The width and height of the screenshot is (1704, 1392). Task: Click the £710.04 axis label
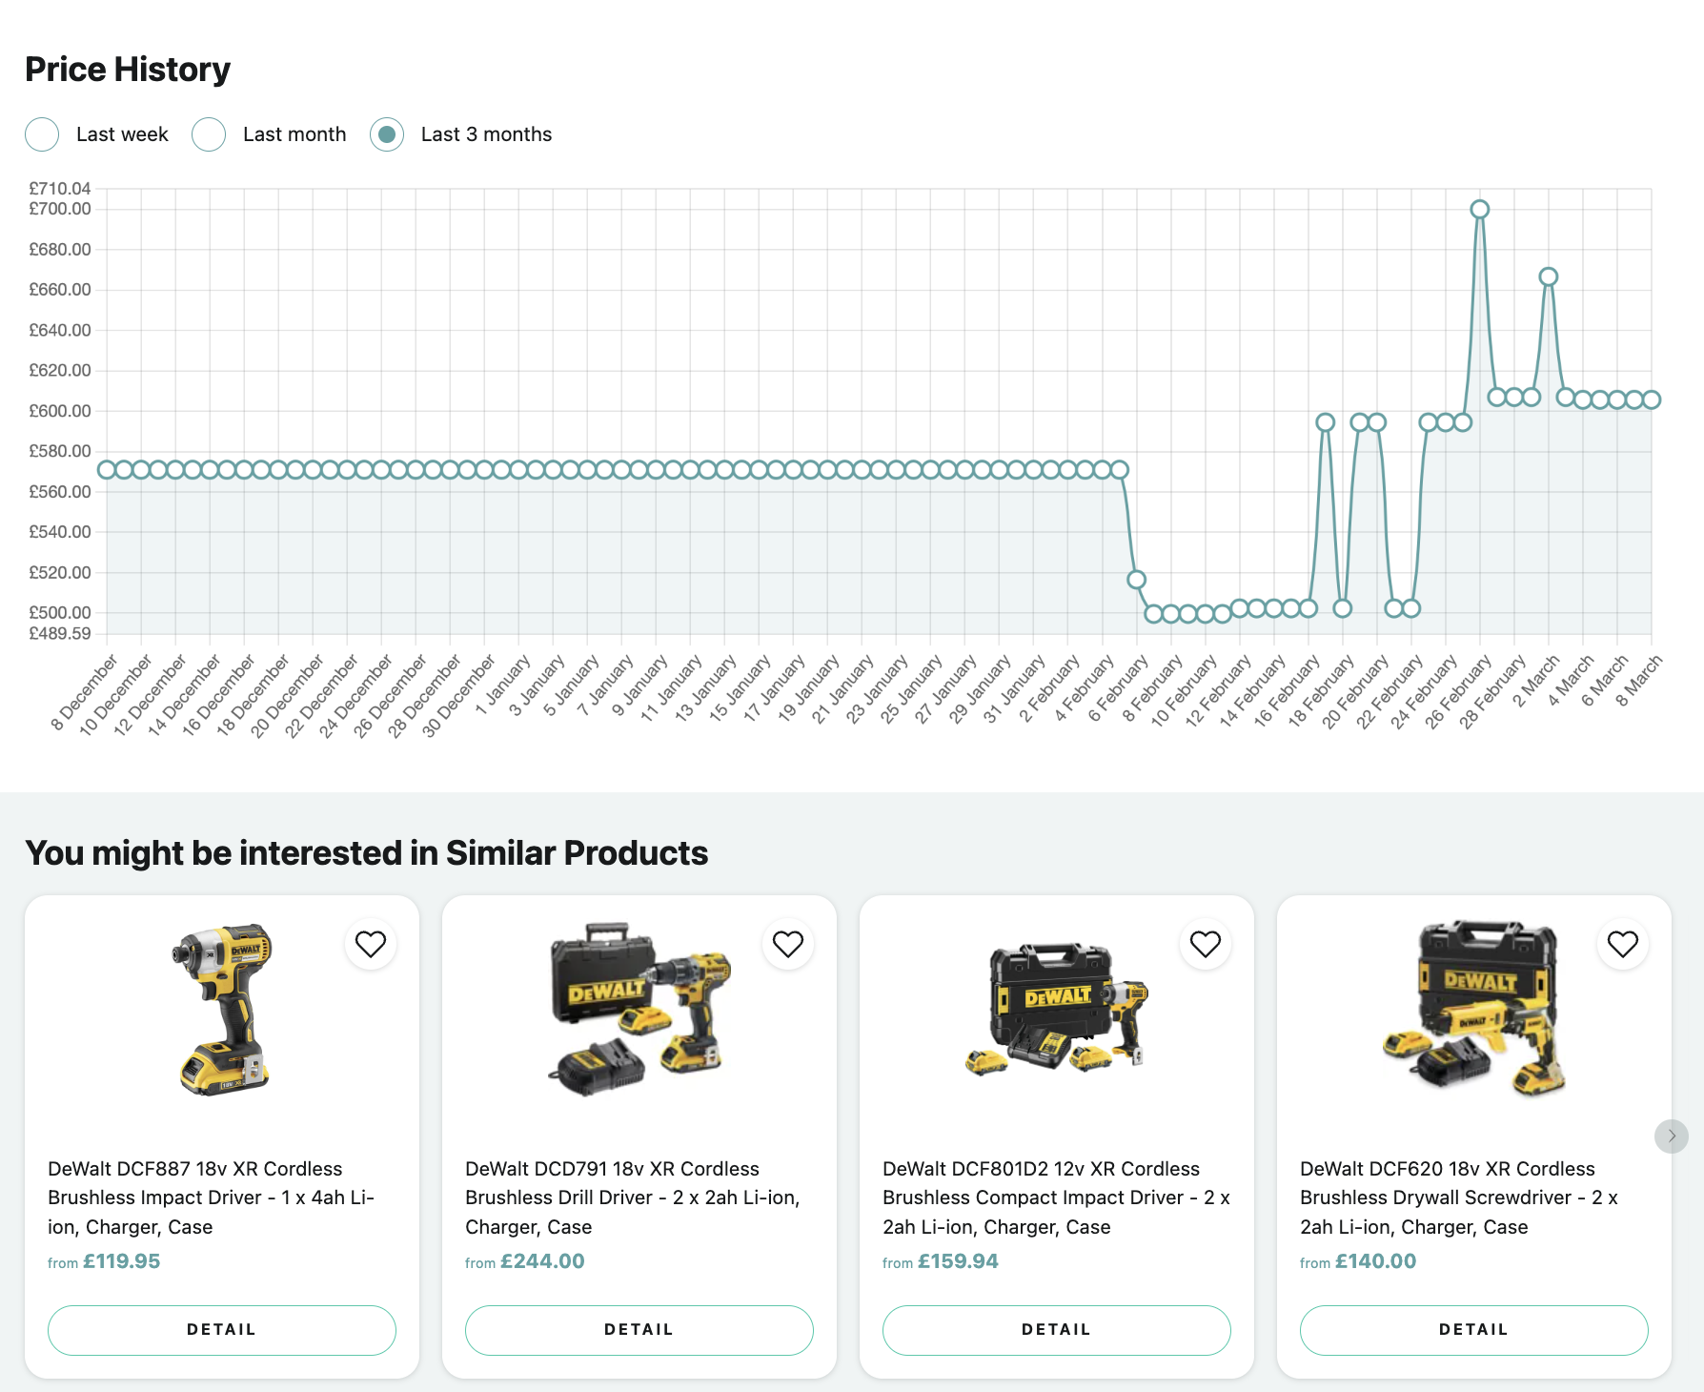point(60,189)
